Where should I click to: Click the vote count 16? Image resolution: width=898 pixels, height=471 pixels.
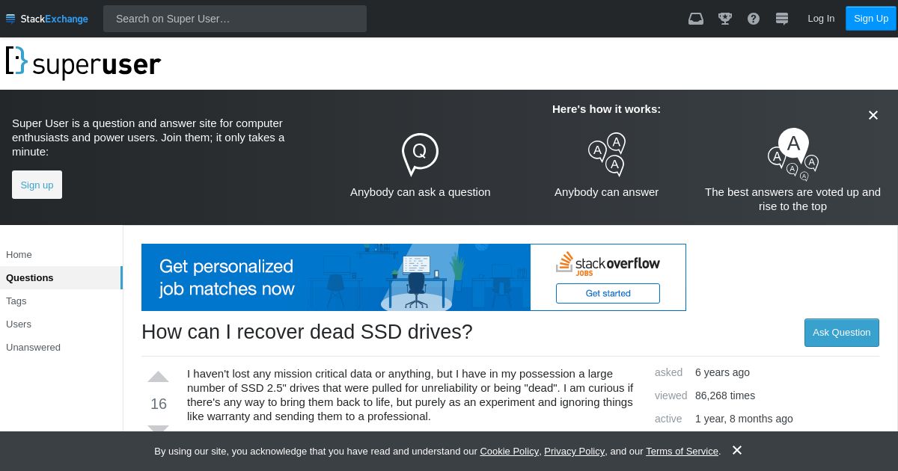click(x=159, y=404)
